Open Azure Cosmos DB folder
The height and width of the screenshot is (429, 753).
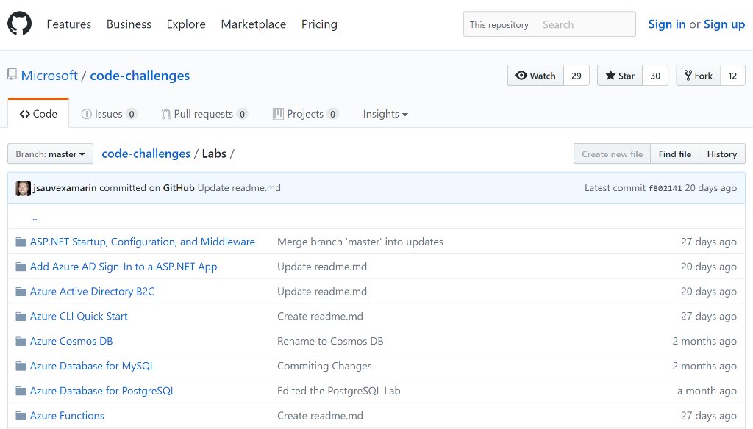click(x=71, y=341)
